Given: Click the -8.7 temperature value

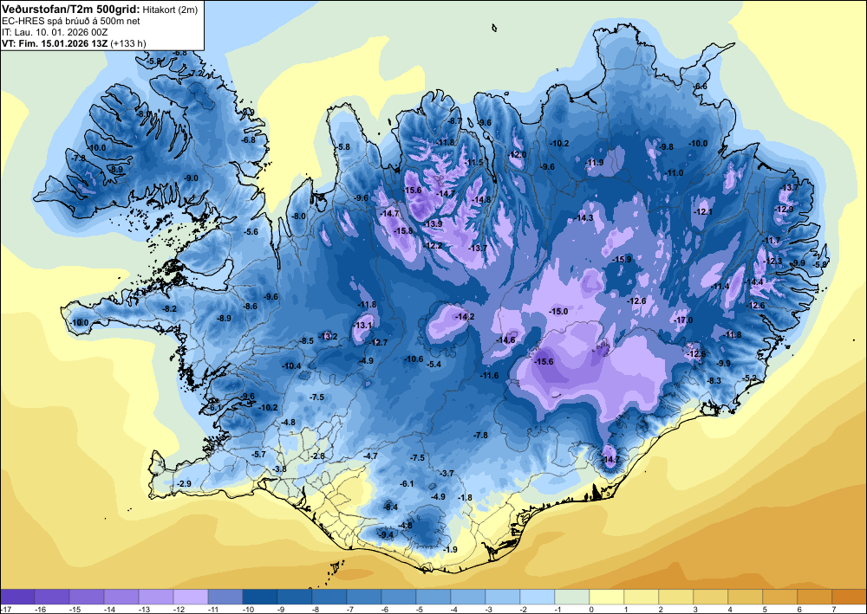Looking at the screenshot, I should click(454, 120).
